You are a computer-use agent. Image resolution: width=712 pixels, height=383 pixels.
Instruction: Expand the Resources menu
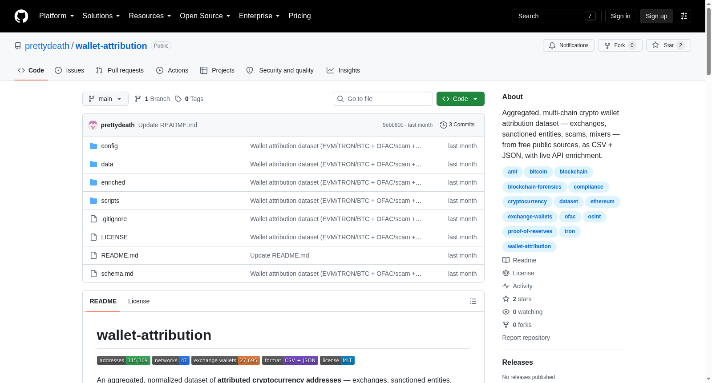coord(150,16)
